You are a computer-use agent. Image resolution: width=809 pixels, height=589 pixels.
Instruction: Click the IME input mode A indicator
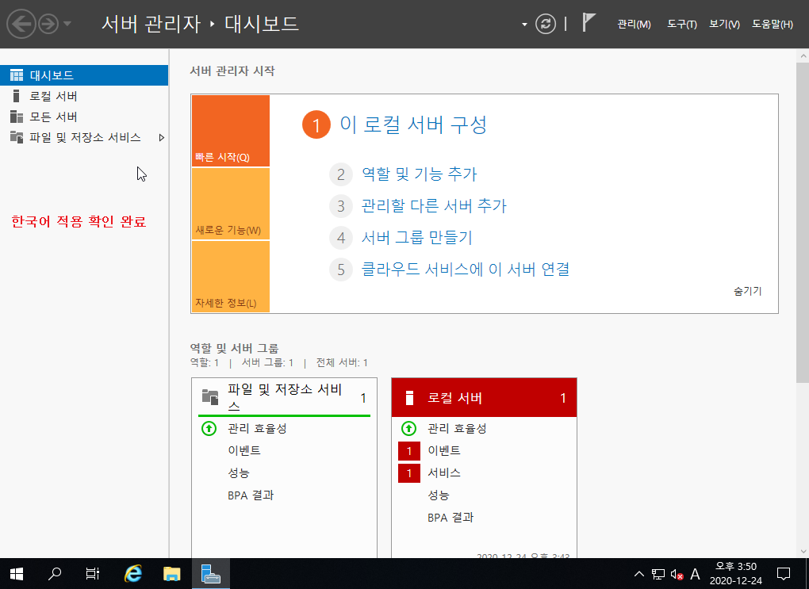pyautogui.click(x=695, y=574)
